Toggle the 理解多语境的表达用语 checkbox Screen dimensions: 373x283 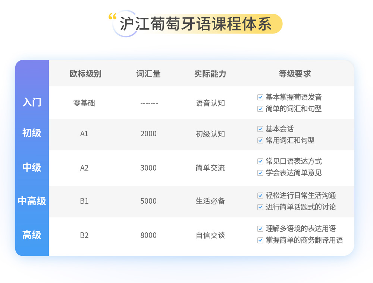[260, 229]
